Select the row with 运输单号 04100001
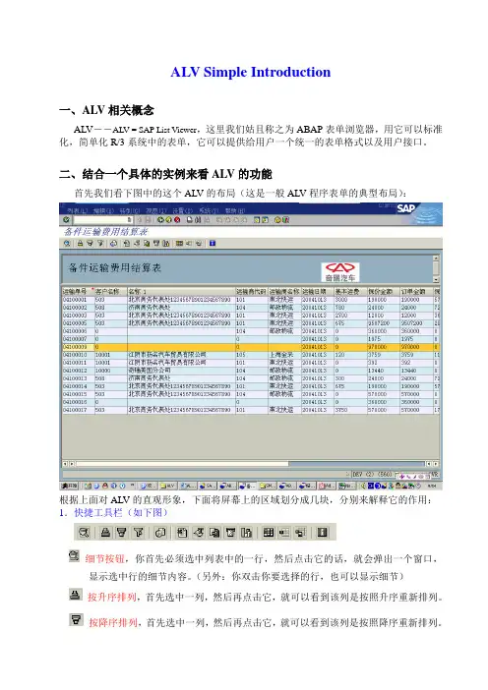 [x=250, y=299]
